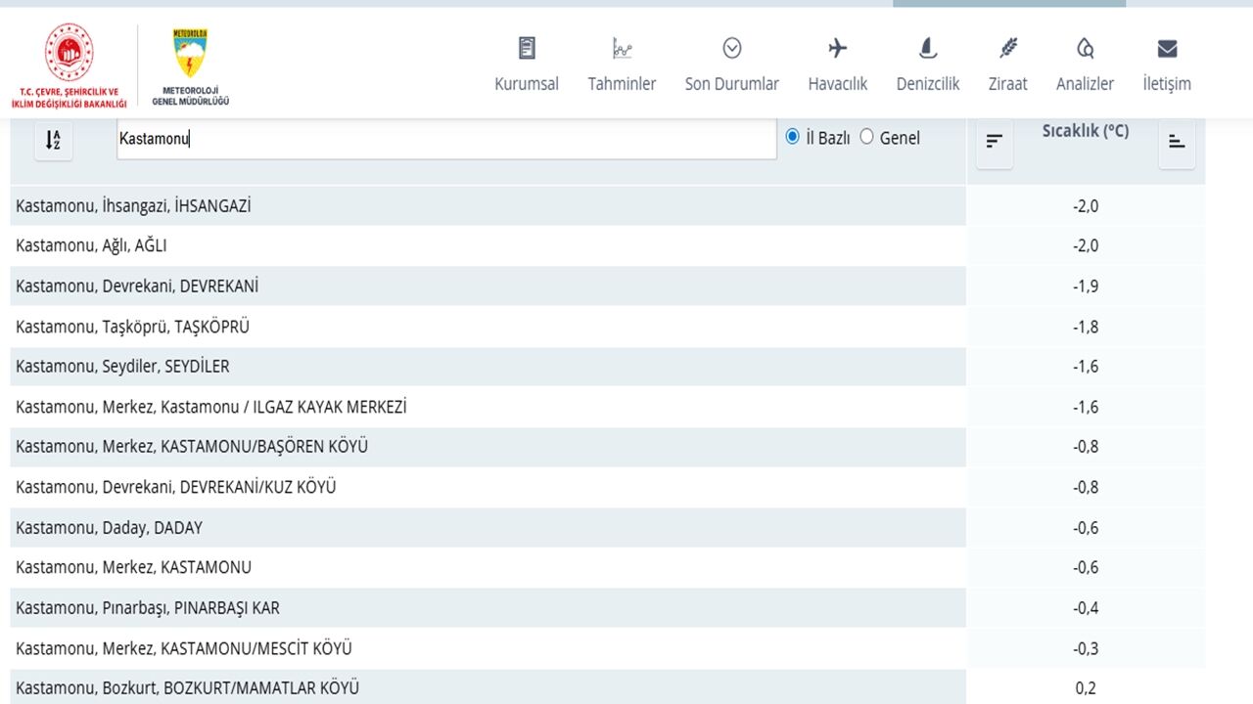Click the Havacılık airplane icon
This screenshot has height=704, width=1253.
click(837, 48)
